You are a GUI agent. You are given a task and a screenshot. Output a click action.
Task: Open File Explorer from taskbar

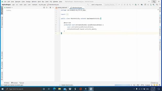(59, 89)
